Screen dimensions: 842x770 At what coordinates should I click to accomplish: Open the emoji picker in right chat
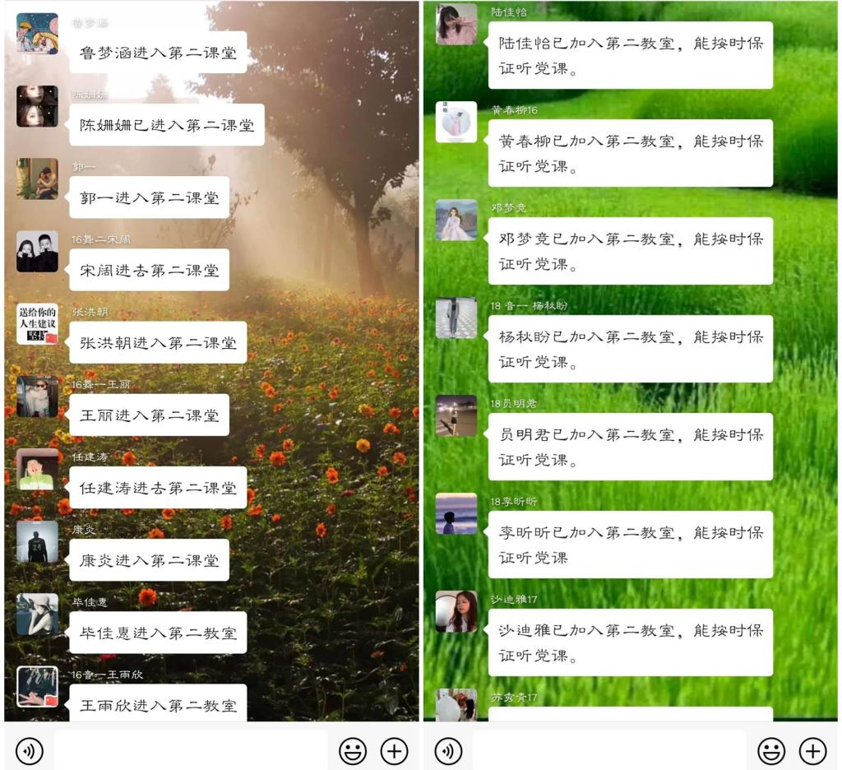tap(771, 750)
